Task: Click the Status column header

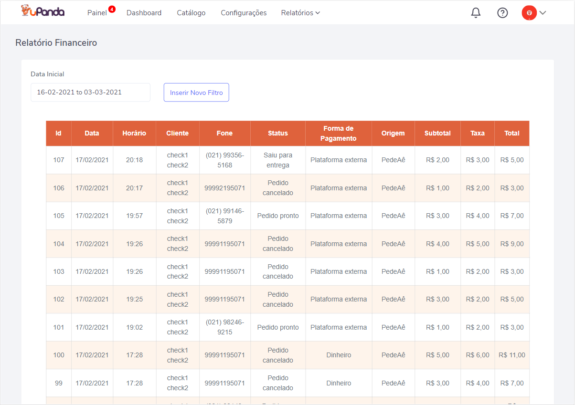Action: 277,134
